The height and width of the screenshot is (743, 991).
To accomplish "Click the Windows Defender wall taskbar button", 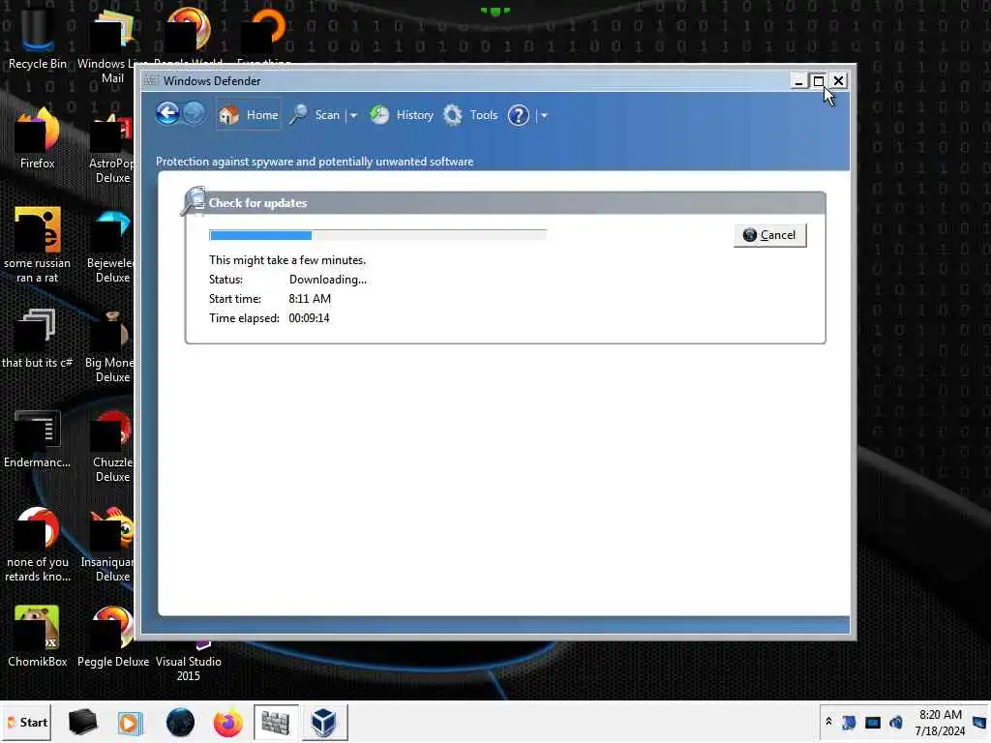I will (276, 722).
